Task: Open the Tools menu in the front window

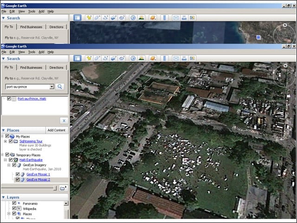Action: click(x=32, y=52)
